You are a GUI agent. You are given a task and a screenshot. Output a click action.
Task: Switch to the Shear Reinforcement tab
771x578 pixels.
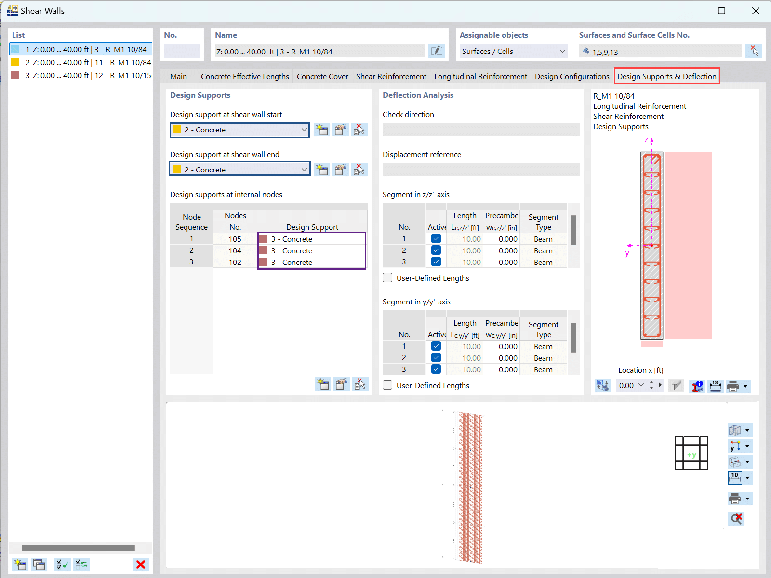[391, 76]
